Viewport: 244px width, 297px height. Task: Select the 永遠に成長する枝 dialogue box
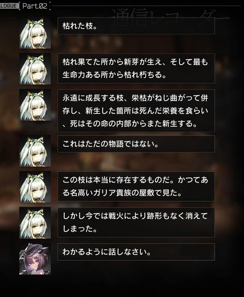pos(136,111)
